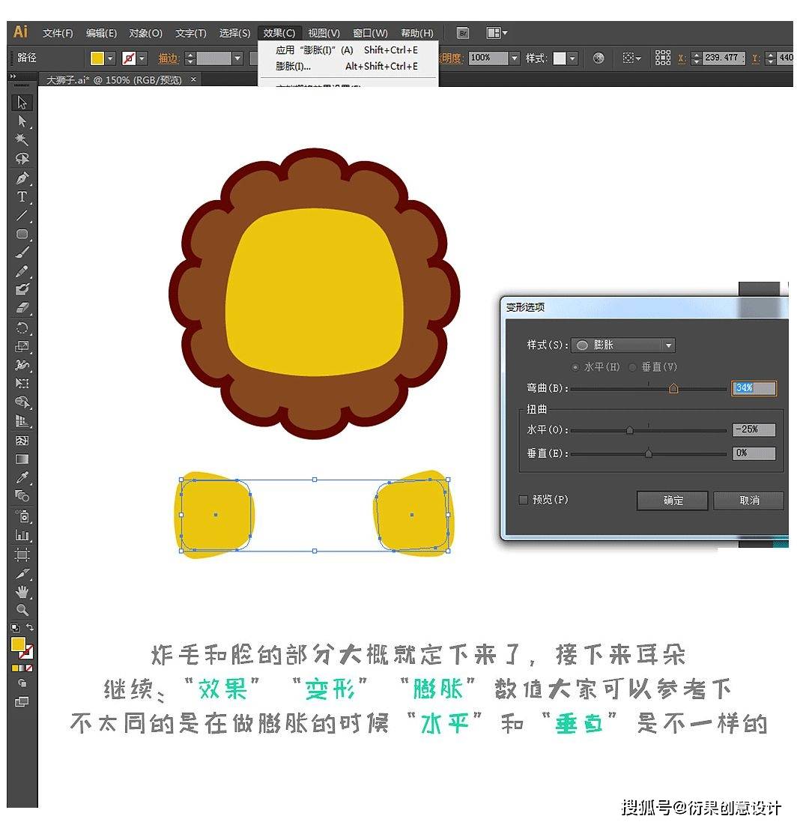Select the Pen tool in the toolbox
Screen dimensions: 800x825
point(22,178)
